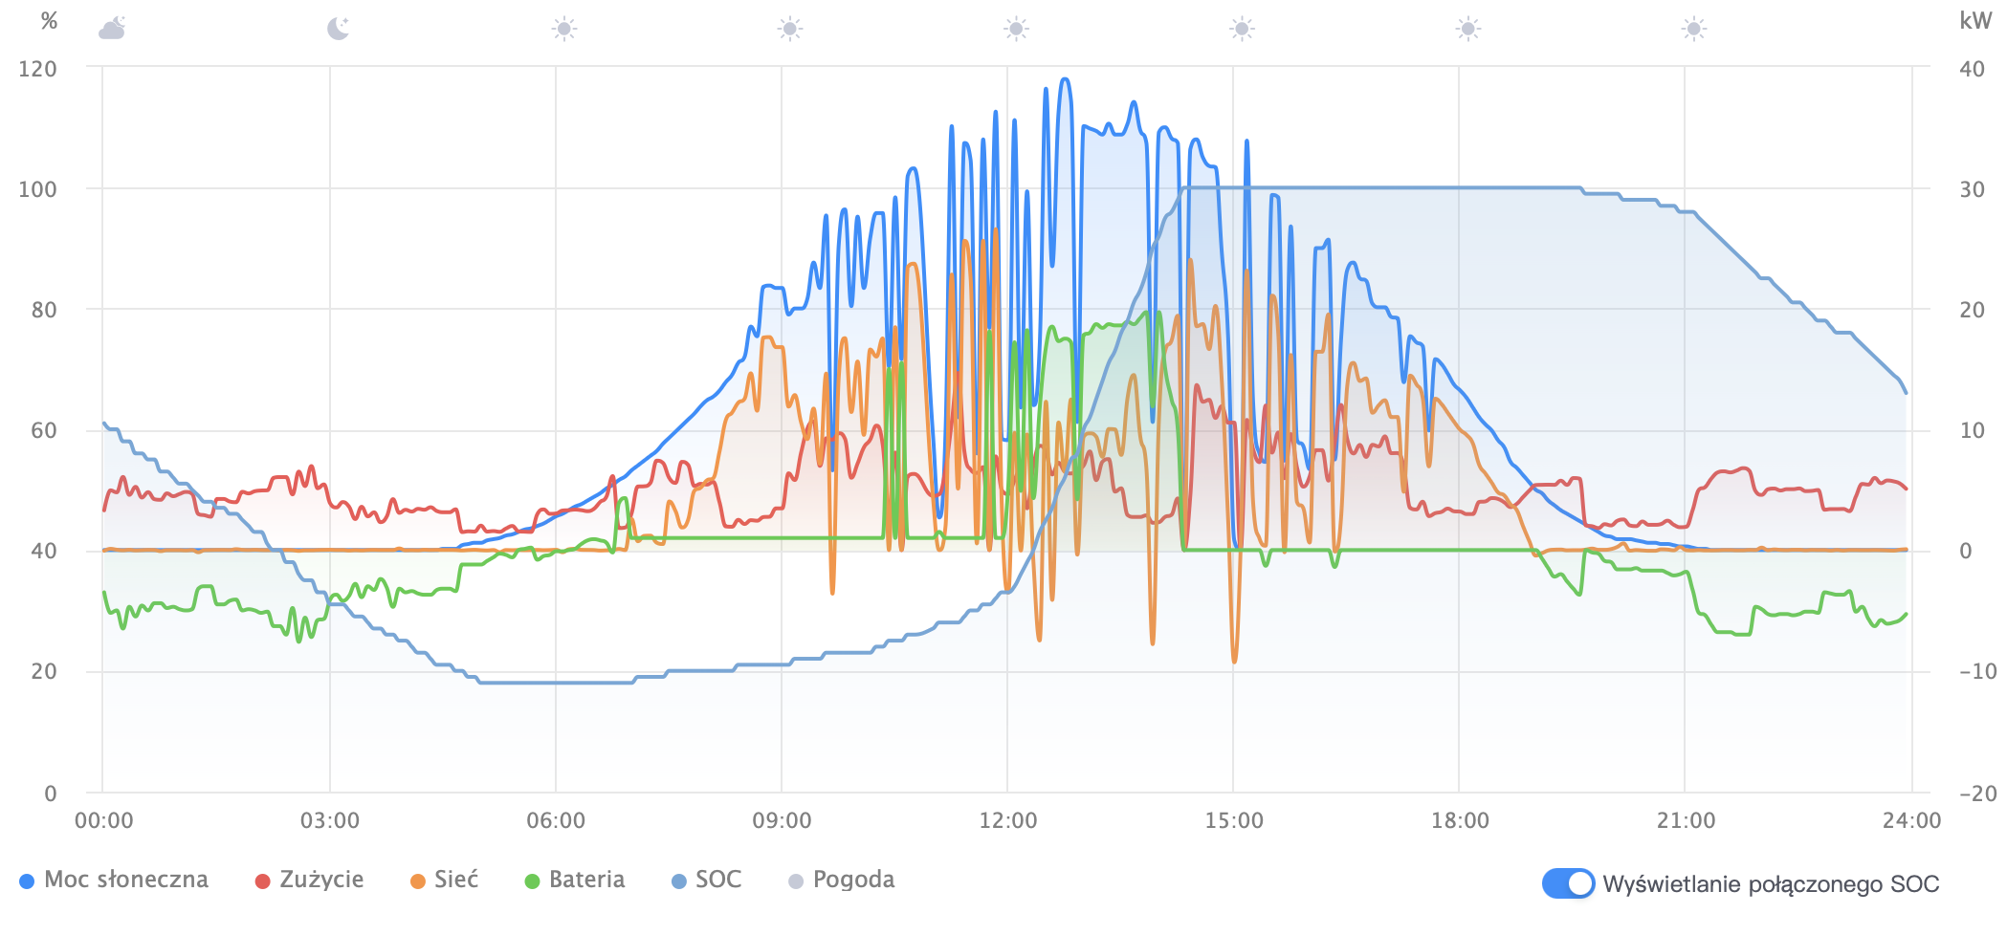The width and height of the screenshot is (2007, 935).
Task: Click the percent axis unit label
Action: tap(50, 21)
